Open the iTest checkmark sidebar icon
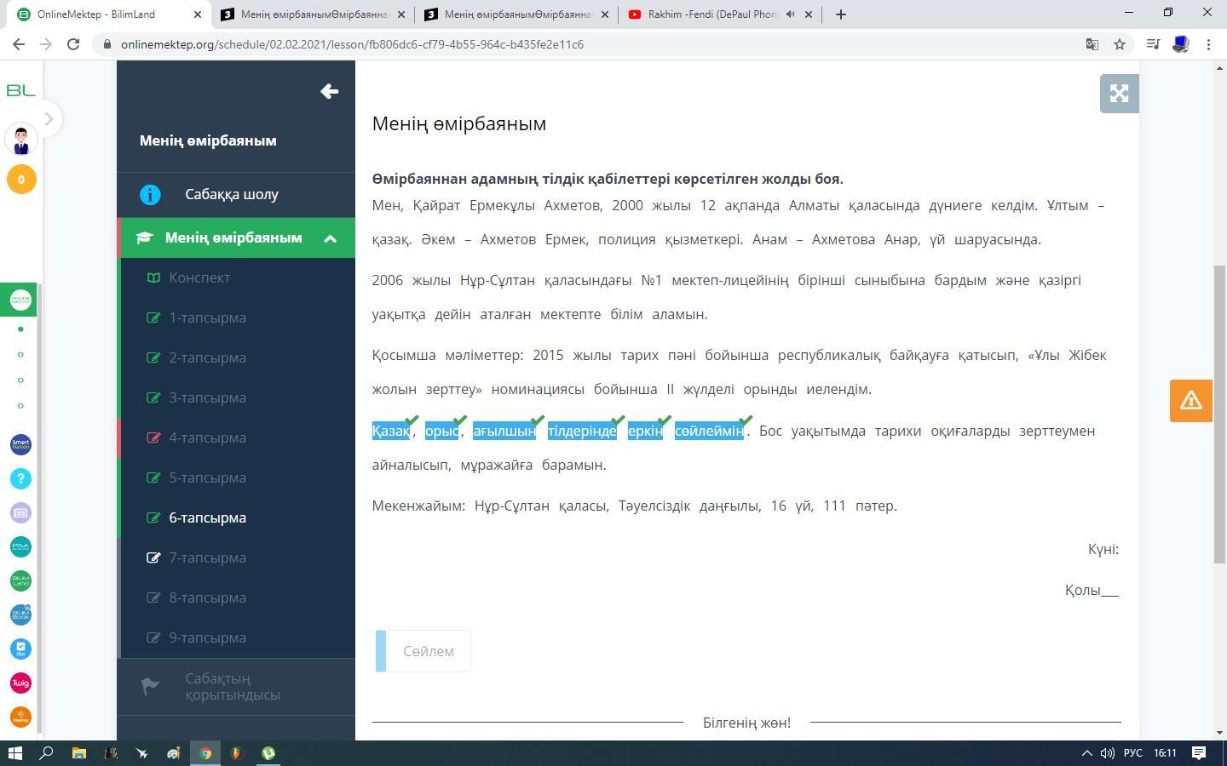Viewport: 1227px width, 766px height. (20, 649)
